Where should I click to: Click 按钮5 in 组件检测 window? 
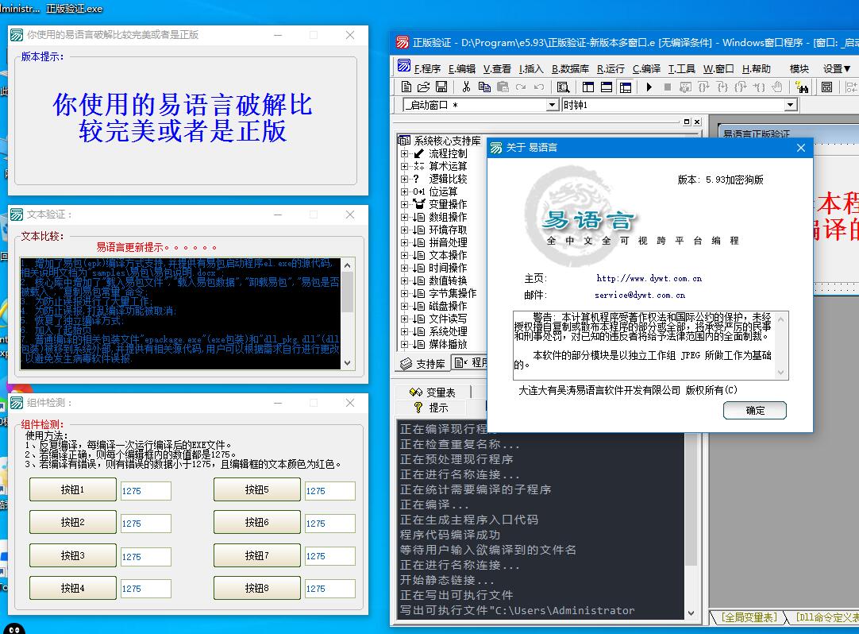pos(257,489)
